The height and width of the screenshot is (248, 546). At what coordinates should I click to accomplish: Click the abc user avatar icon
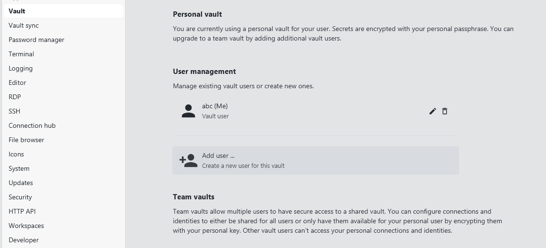(189, 111)
